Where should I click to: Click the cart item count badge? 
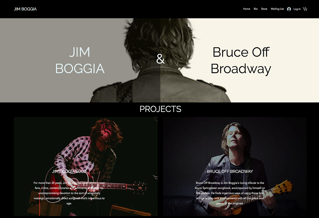pyautogui.click(x=305, y=8)
